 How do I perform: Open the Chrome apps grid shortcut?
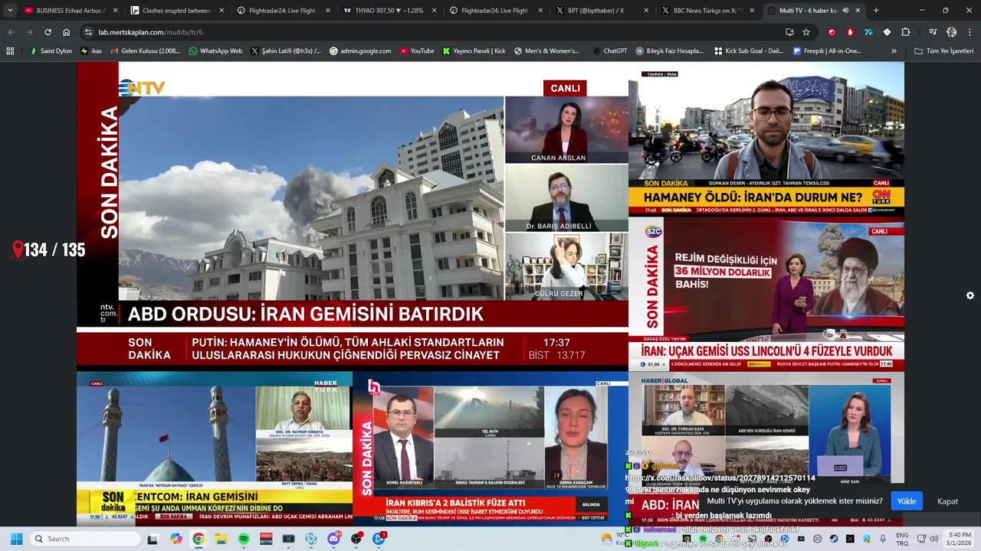click(10, 51)
